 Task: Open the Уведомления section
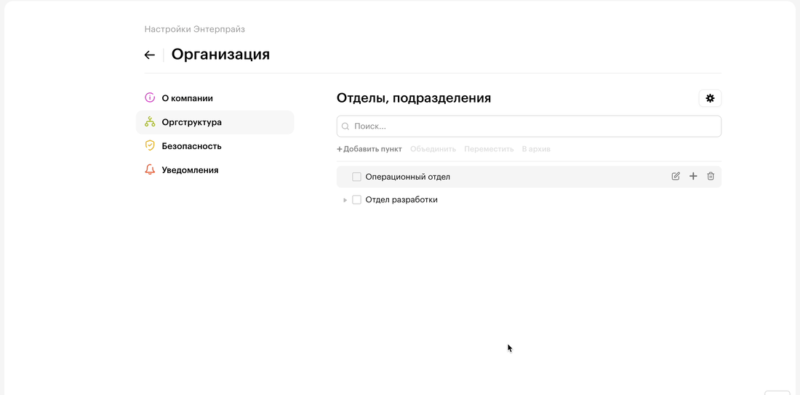click(x=215, y=170)
